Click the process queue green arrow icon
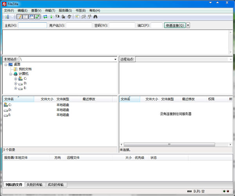Viewport: 235px width, 196px height. click(x=51, y=16)
